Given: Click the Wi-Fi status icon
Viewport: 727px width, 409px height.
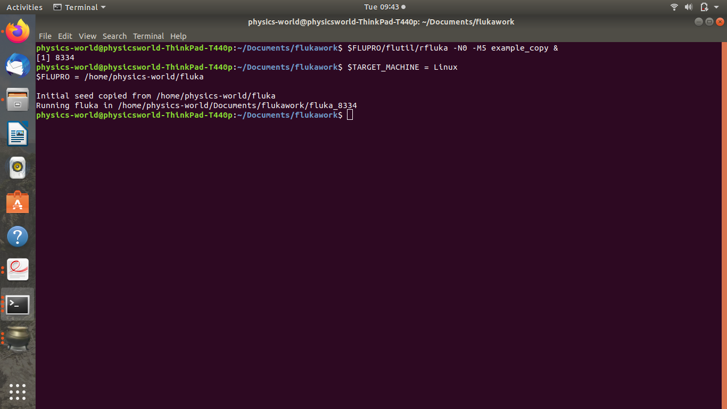Looking at the screenshot, I should 674,7.
